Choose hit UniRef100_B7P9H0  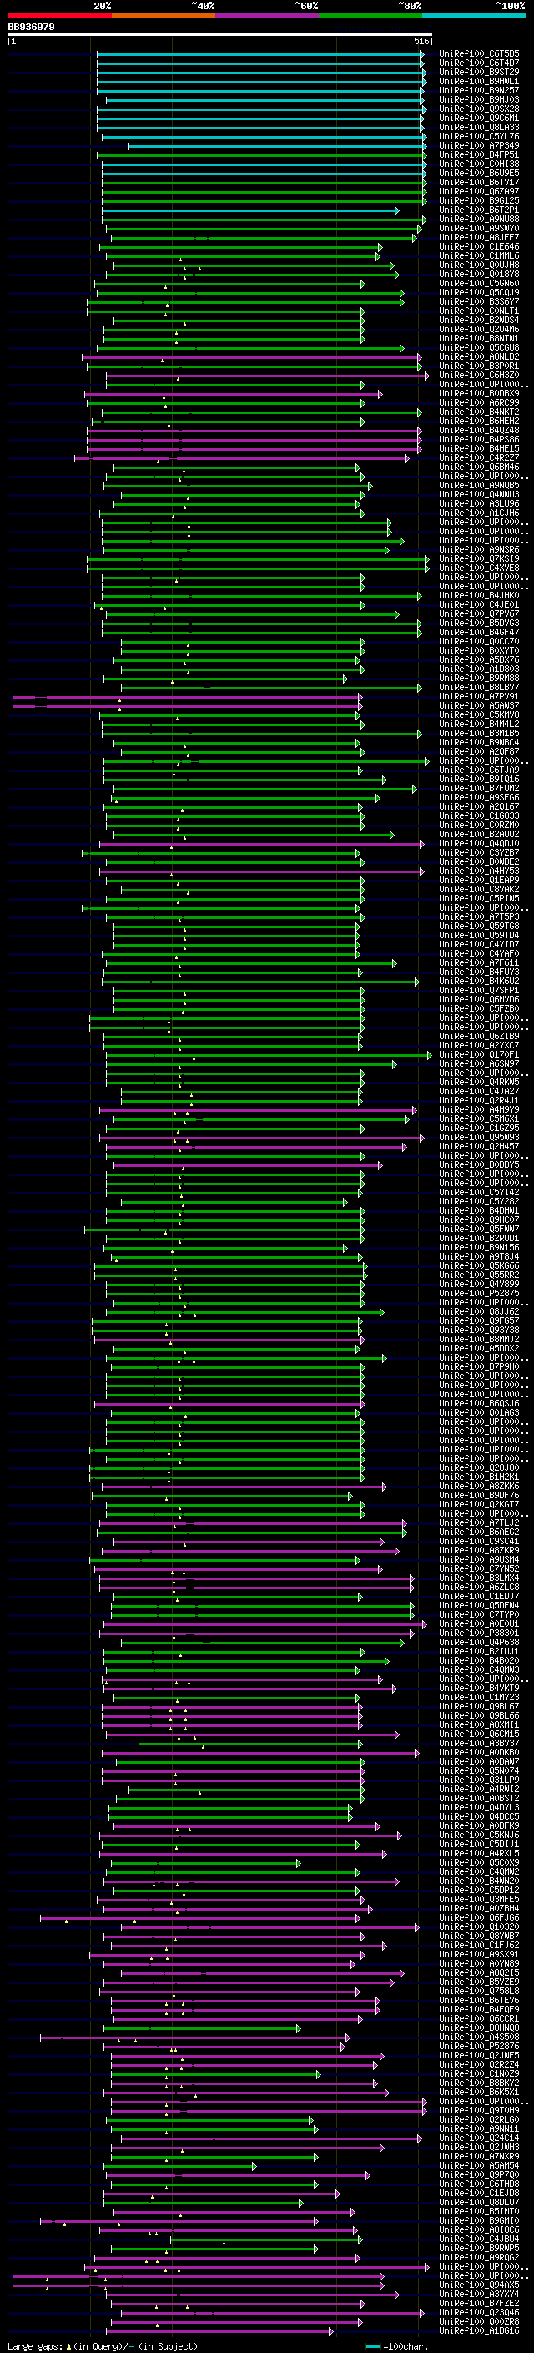(x=479, y=1366)
